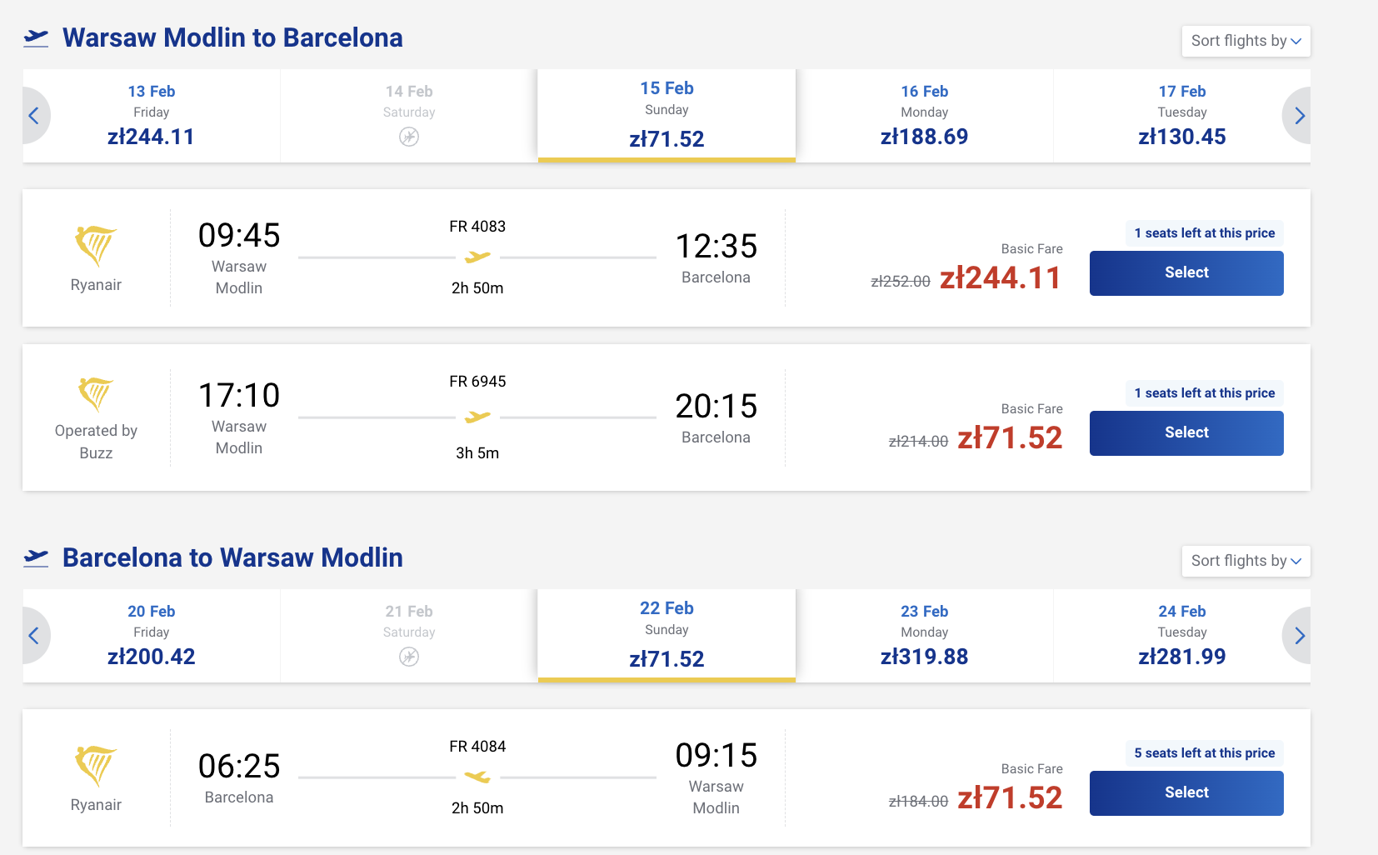Click the Buzz-operated harp logo on FR 6945
Image resolution: width=1378 pixels, height=855 pixels.
(x=96, y=394)
